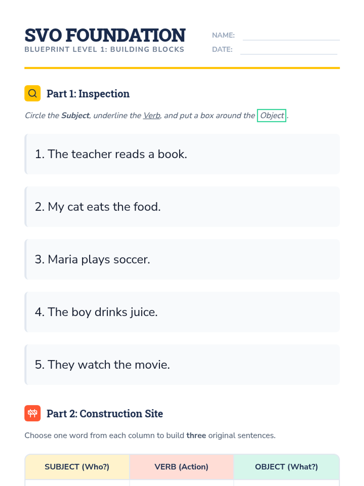Select sentence 1 about the teacher

click(x=111, y=154)
